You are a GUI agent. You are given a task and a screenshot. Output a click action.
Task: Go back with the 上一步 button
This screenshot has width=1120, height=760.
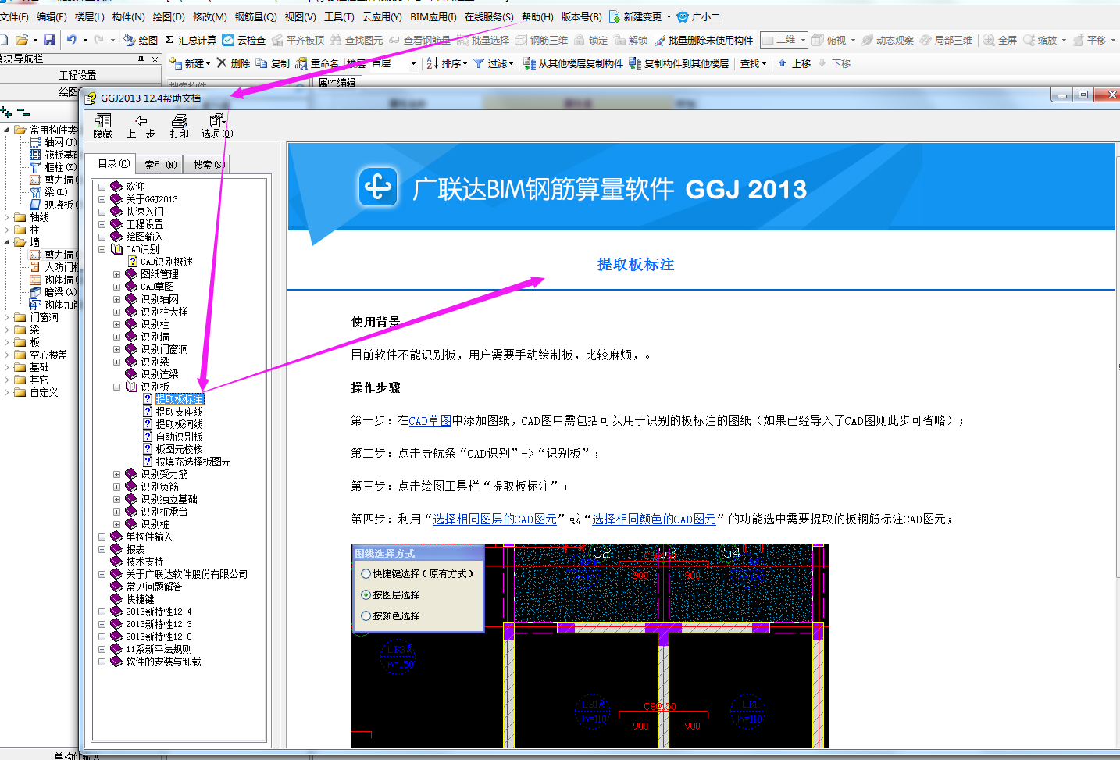pos(141,126)
